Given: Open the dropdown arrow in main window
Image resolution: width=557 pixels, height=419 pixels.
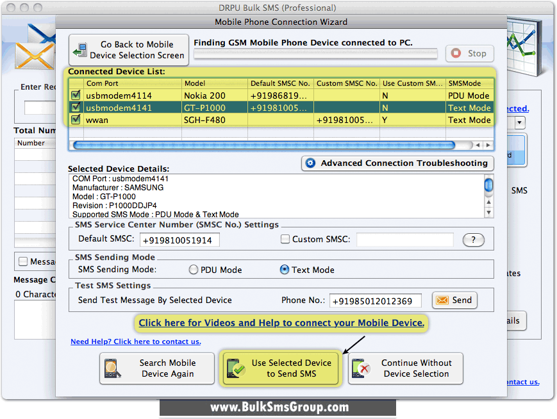Looking at the screenshot, I should [520, 123].
